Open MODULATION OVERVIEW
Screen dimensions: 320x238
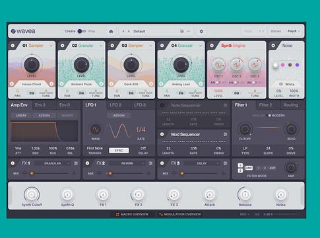[x=179, y=214]
